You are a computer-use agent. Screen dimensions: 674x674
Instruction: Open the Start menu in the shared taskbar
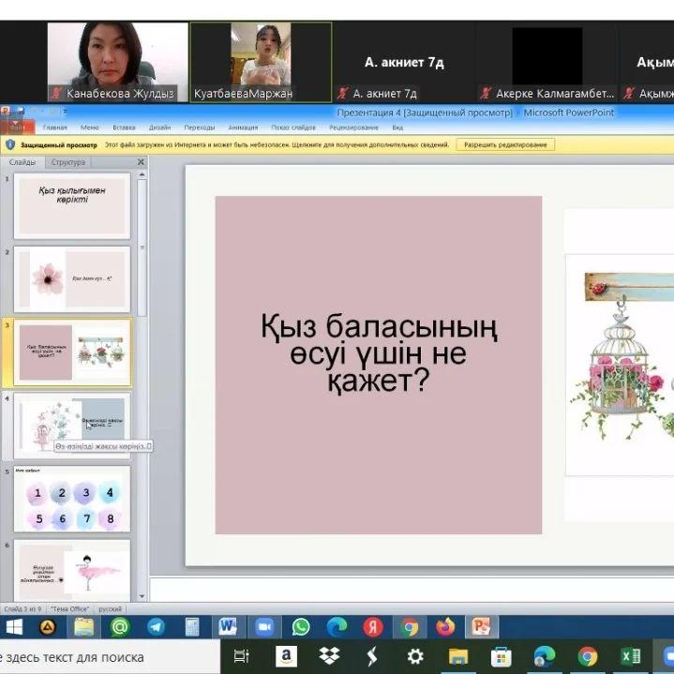click(14, 627)
